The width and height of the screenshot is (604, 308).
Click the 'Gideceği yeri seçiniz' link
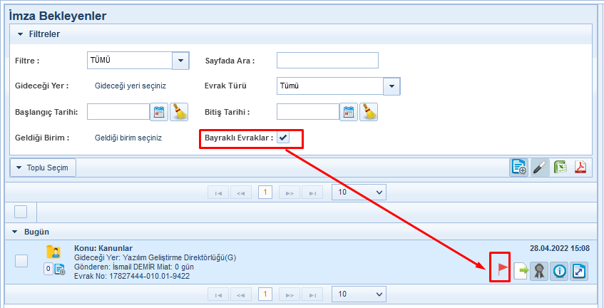[130, 86]
